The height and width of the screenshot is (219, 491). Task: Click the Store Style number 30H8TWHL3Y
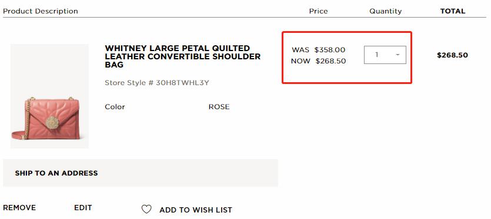coord(157,83)
